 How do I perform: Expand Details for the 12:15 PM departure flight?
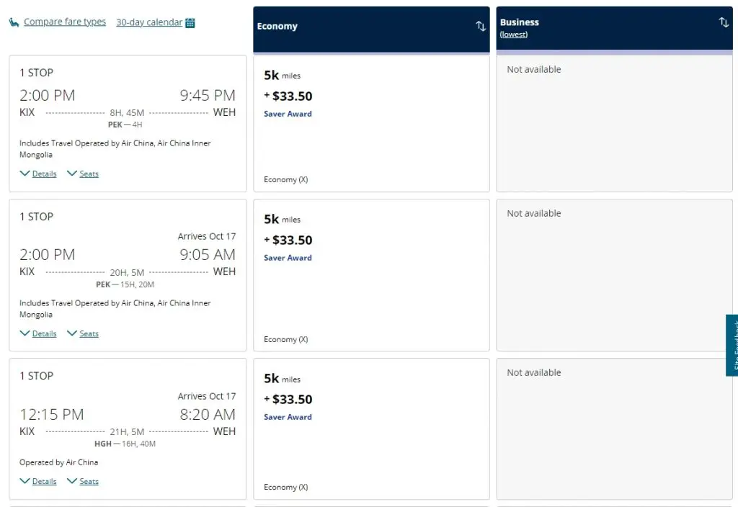[x=39, y=481]
